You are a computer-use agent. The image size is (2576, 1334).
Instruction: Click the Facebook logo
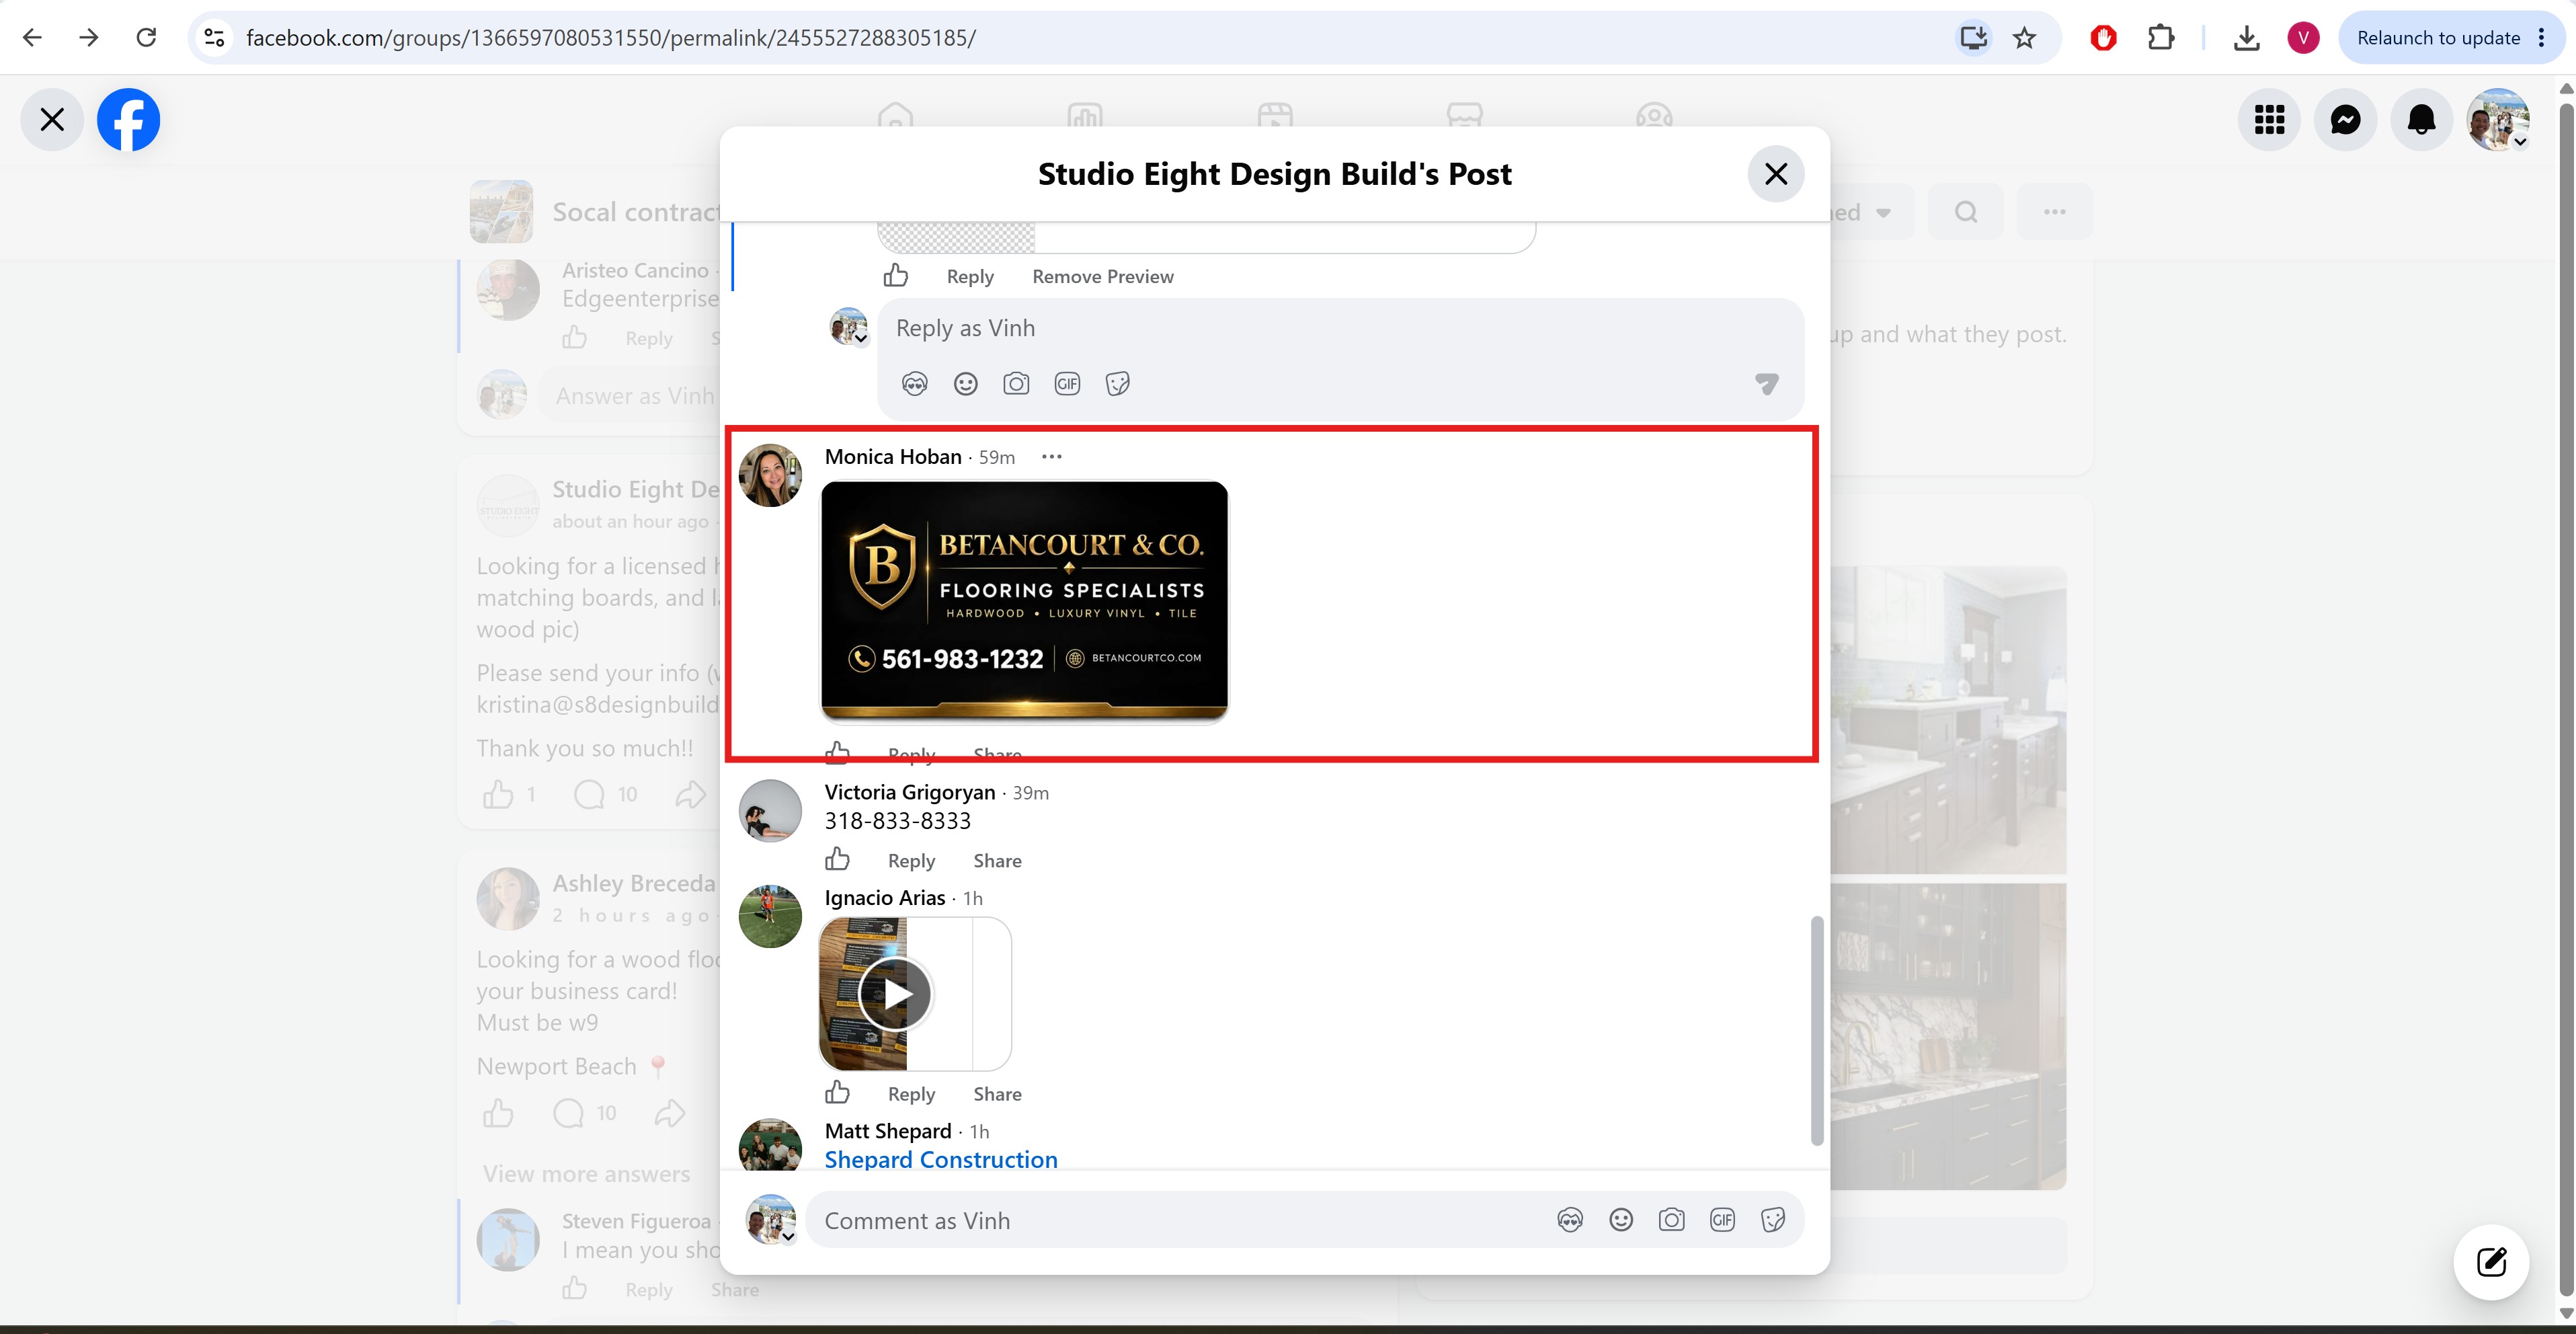[128, 120]
